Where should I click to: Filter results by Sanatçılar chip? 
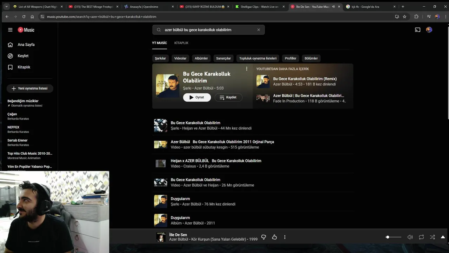coord(223,58)
